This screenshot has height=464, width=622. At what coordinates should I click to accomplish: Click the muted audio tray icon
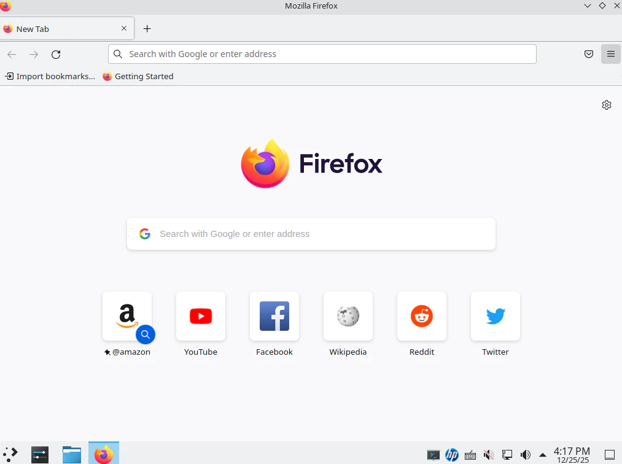tap(489, 455)
